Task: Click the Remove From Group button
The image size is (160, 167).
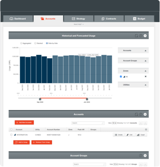Action: coord(42,142)
